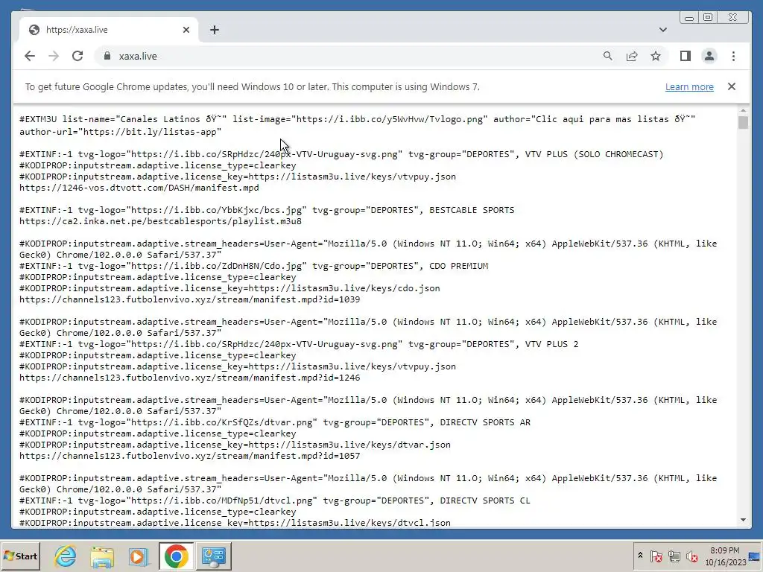This screenshot has height=572, width=763.
Task: Click the manifest.mpd?id=1039 URL
Action: tap(190, 299)
